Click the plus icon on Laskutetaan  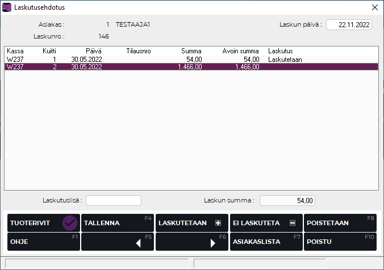click(x=218, y=223)
